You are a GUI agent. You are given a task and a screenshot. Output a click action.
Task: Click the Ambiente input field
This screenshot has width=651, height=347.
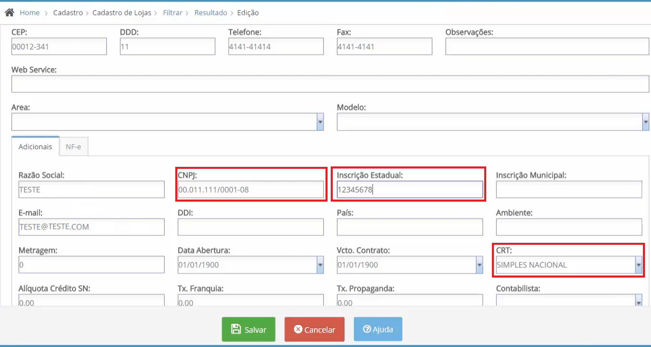(569, 227)
